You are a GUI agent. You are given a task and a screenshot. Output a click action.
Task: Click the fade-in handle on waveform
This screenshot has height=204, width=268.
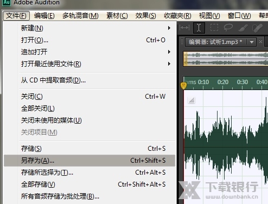pos(192,100)
